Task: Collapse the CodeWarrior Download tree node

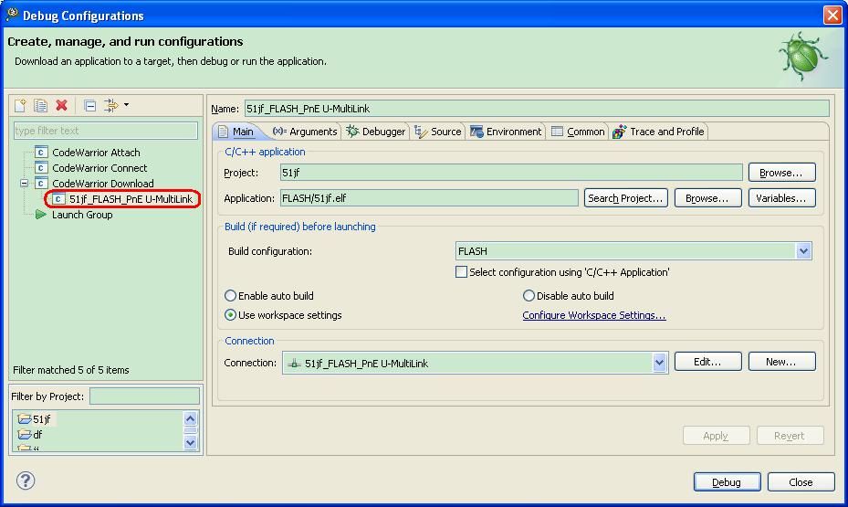Action: coord(25,184)
